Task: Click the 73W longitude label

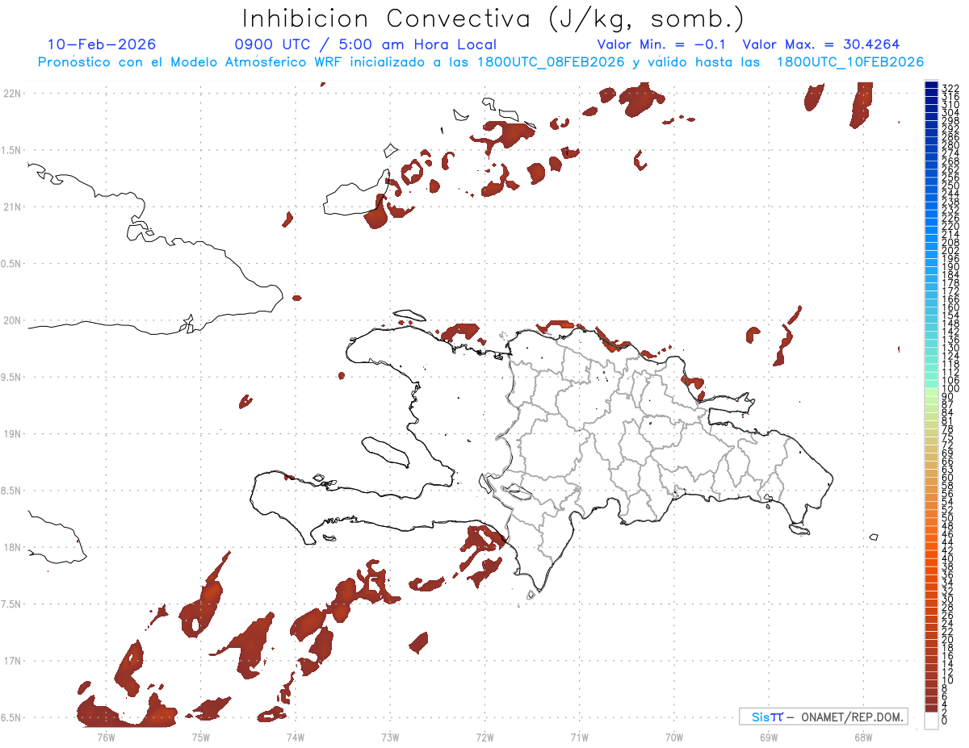Action: (390, 738)
